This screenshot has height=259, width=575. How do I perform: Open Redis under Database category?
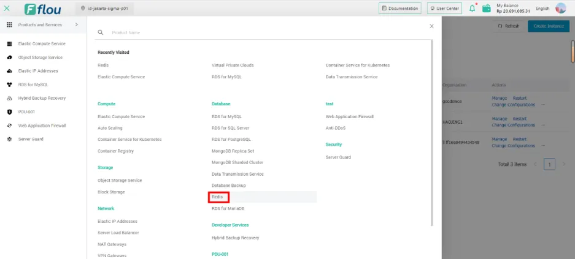tap(217, 197)
